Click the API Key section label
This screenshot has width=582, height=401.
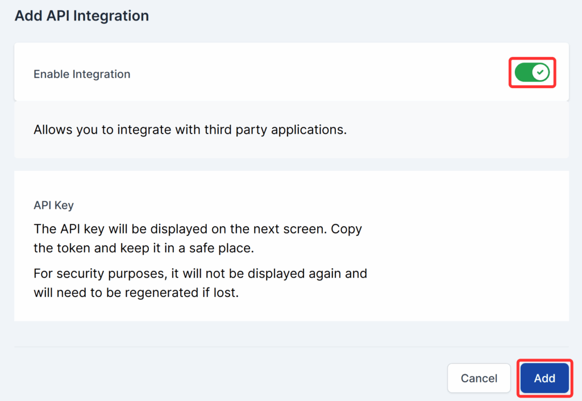53,205
